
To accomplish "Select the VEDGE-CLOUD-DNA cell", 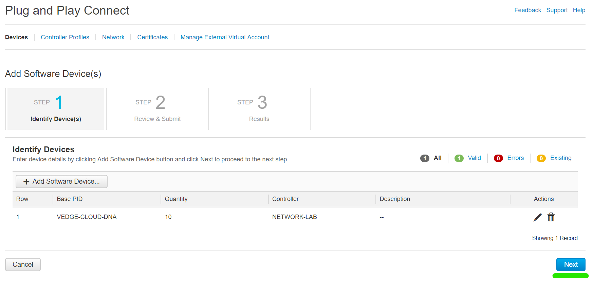I will click(87, 217).
